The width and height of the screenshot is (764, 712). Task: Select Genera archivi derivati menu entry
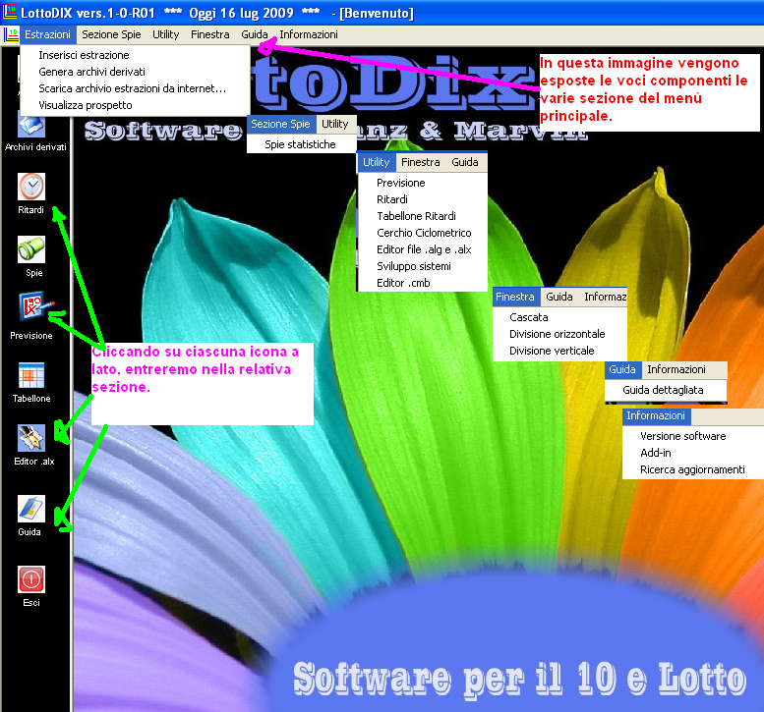tap(135, 72)
